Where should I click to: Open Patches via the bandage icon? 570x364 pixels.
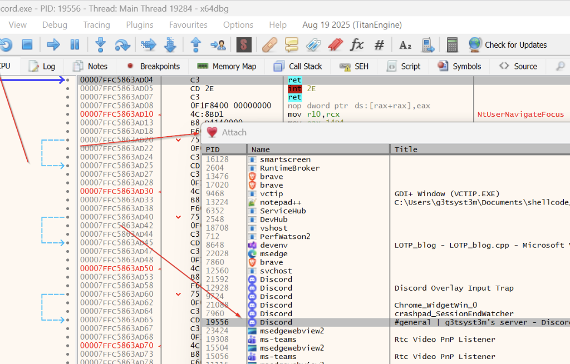coord(270,45)
